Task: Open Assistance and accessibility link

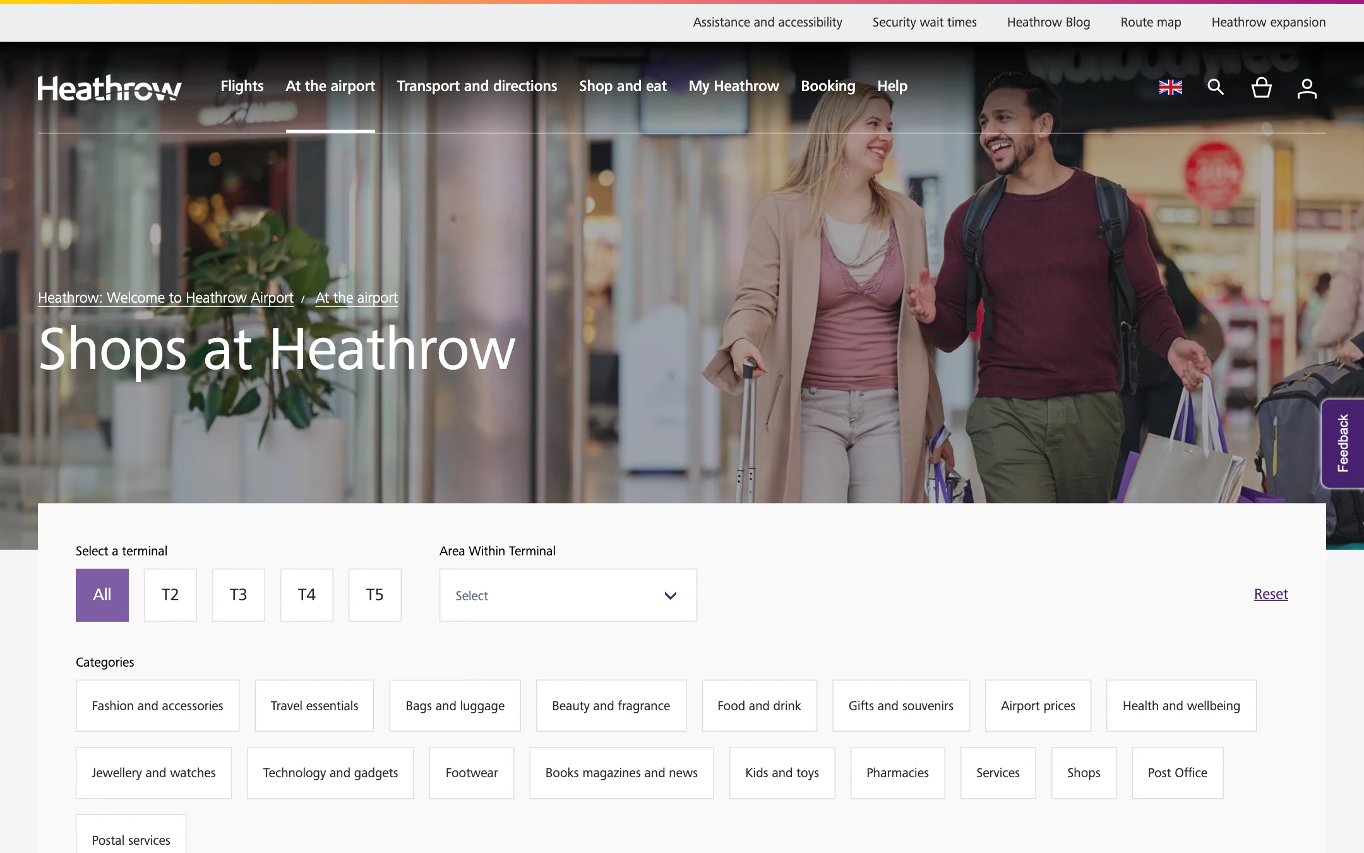Action: [767, 22]
